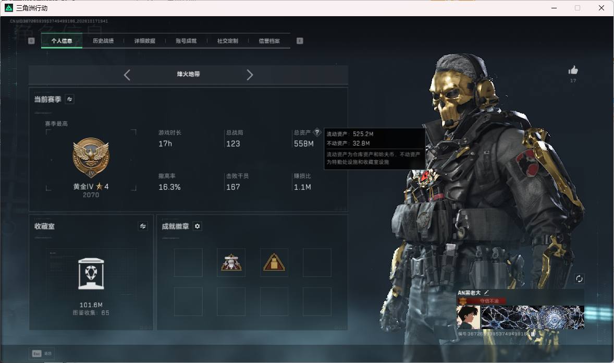Click the 三角洲行动 app icon in title bar
The width and height of the screenshot is (614, 363).
pos(9,8)
